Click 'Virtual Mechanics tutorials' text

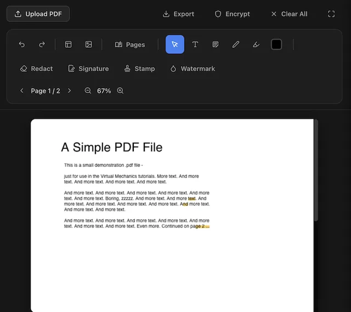point(128,176)
